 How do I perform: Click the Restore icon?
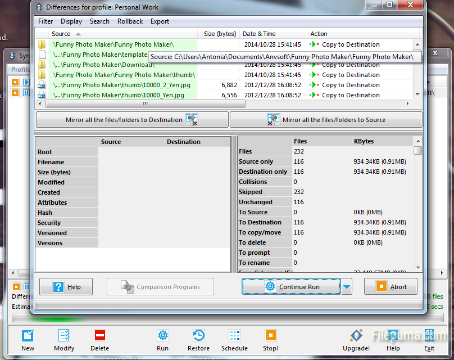click(198, 336)
